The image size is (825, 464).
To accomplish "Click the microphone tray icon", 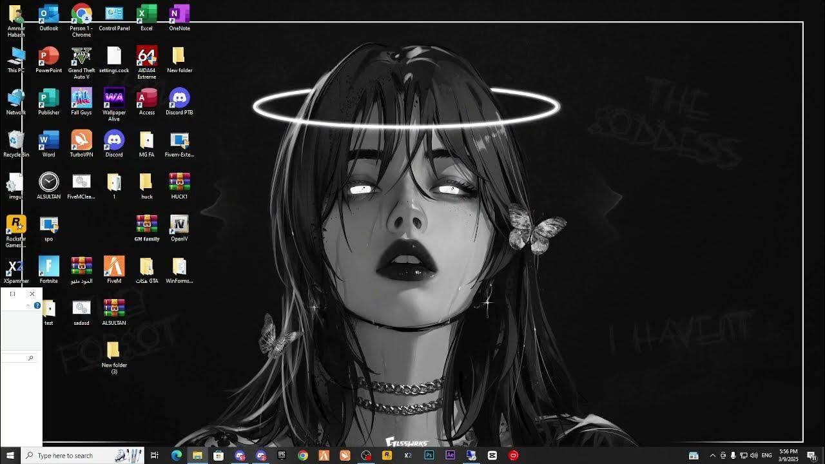I will (733, 456).
